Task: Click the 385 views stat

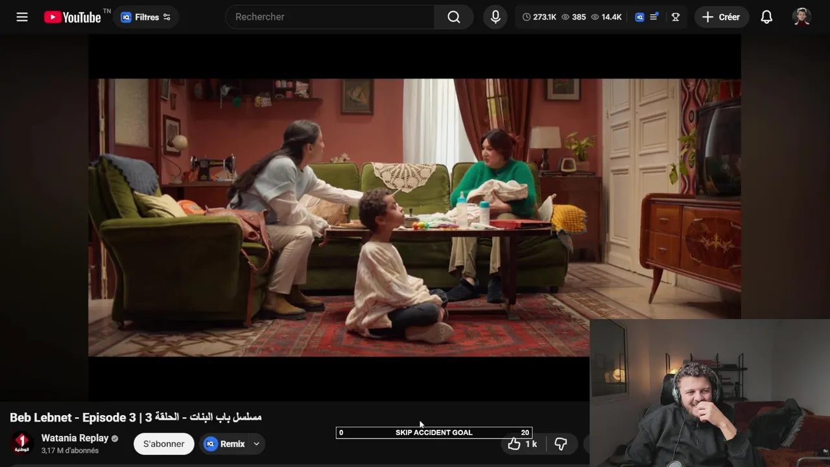Action: click(x=573, y=17)
